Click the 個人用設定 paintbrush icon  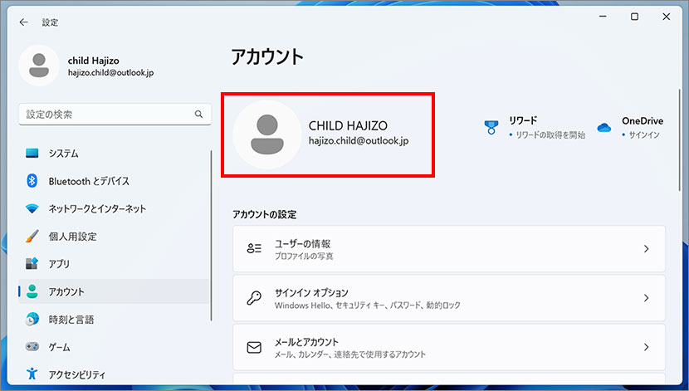pyautogui.click(x=32, y=237)
